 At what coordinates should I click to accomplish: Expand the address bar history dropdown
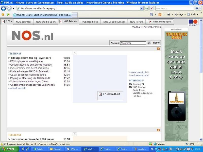coord(142,8)
